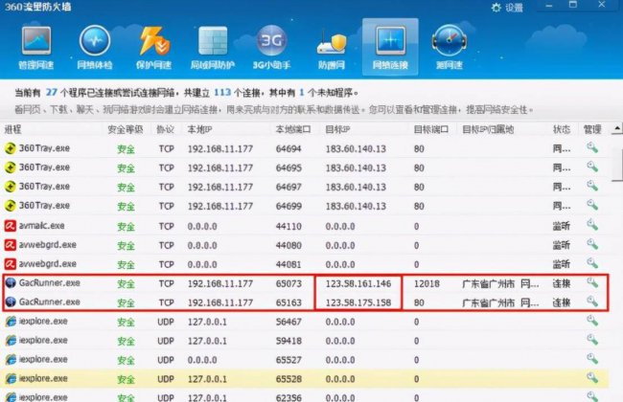623x402 pixels.
Task: Sort by 本地IP column header
Action: click(199, 129)
